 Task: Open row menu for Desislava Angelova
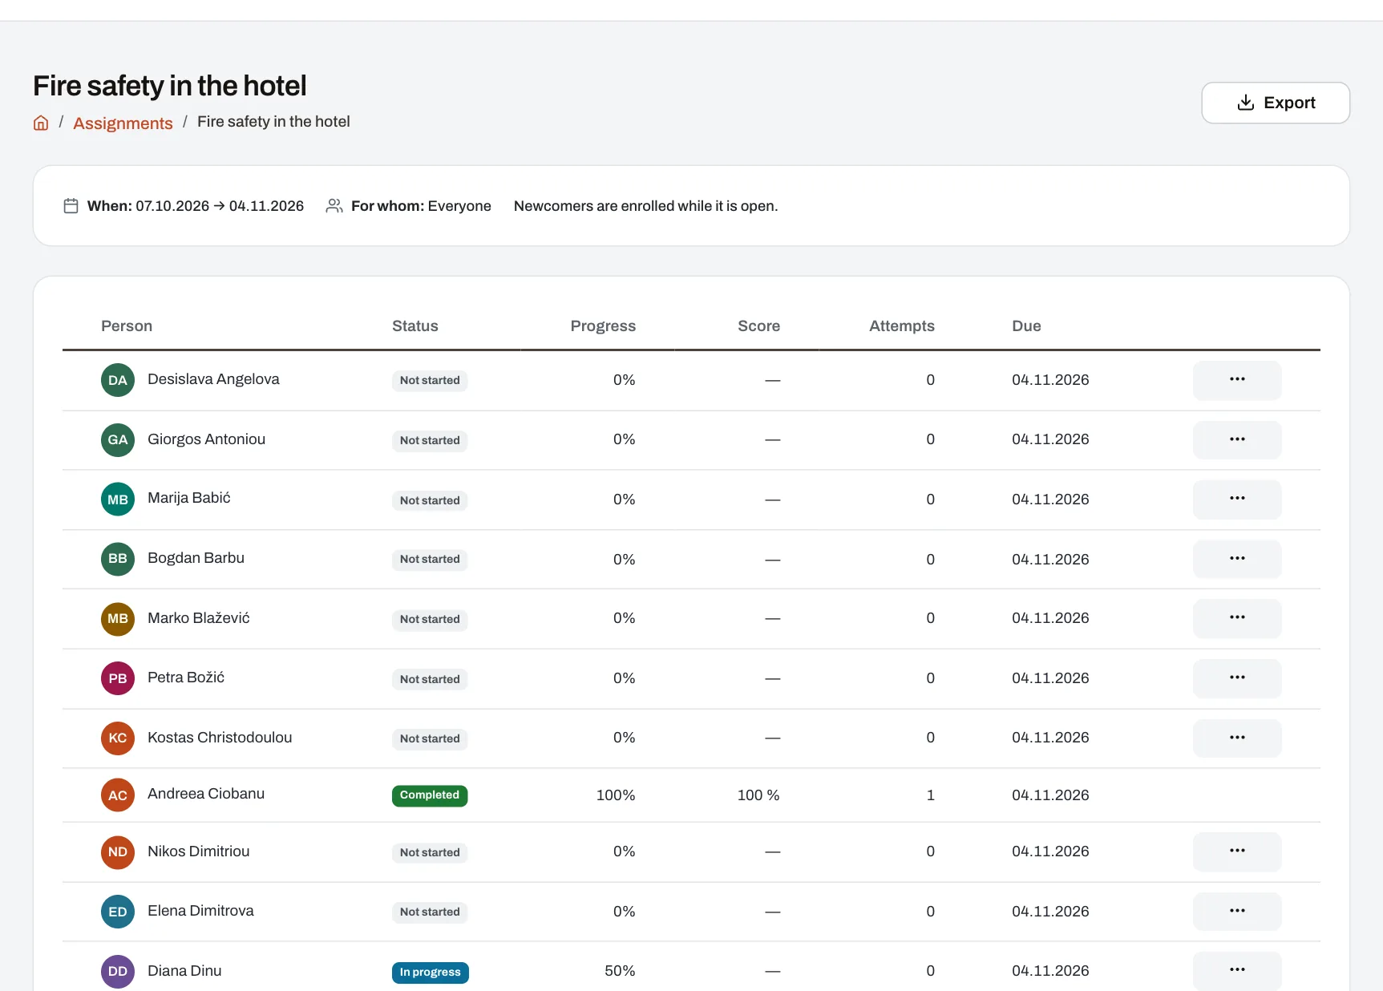click(1236, 380)
